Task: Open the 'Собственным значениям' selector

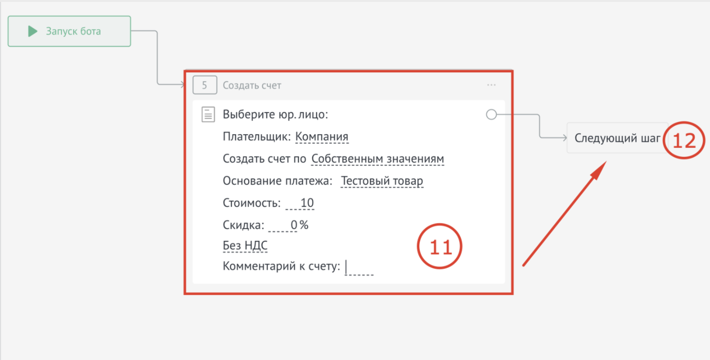Action: click(x=378, y=159)
